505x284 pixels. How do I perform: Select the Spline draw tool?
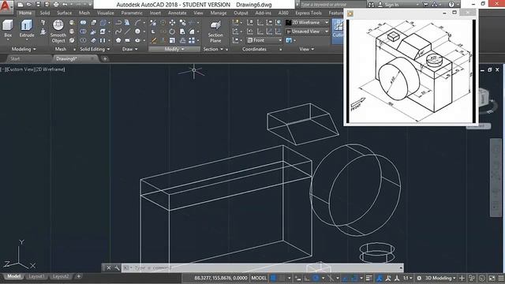(118, 32)
